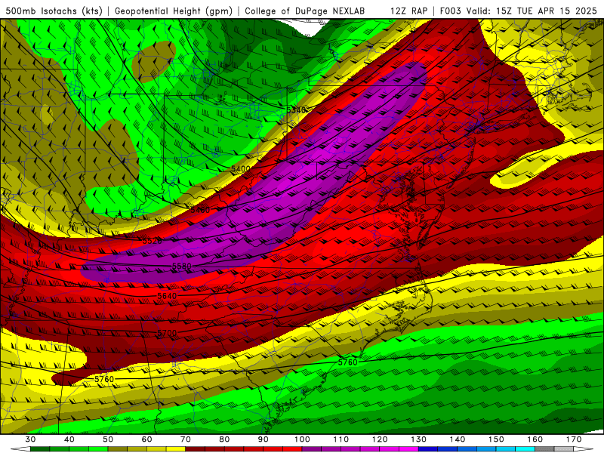Screen dimensions: 604x453
Task: Click the 5700 contour label
Action: (167, 333)
